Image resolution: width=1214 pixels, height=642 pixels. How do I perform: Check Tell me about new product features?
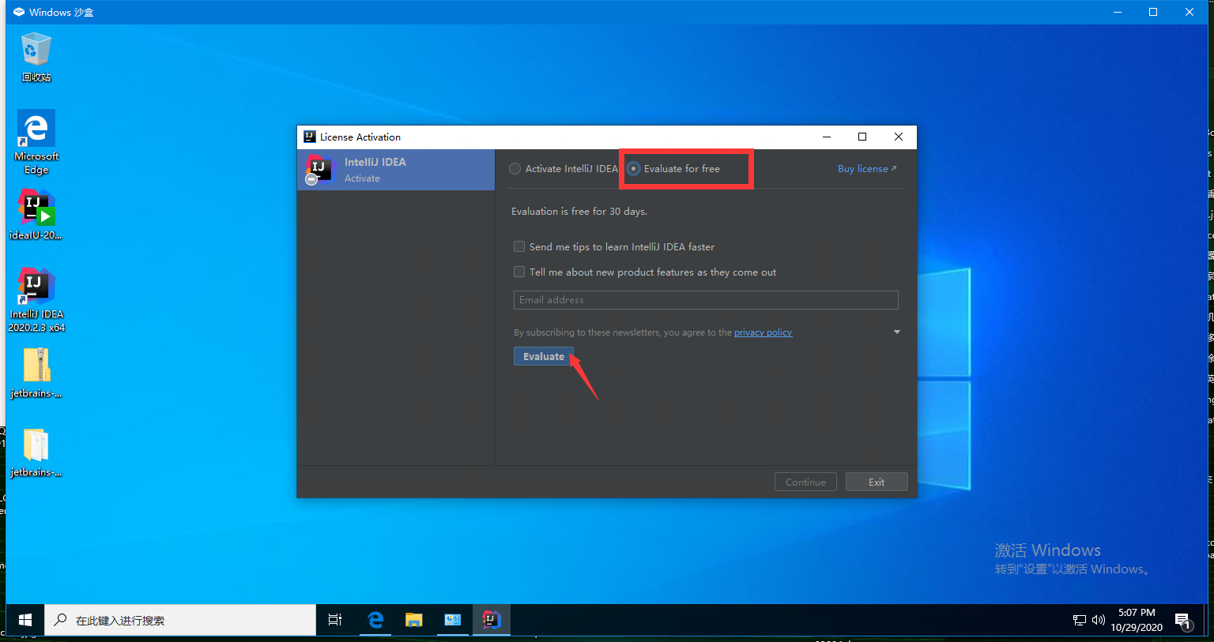click(x=645, y=272)
